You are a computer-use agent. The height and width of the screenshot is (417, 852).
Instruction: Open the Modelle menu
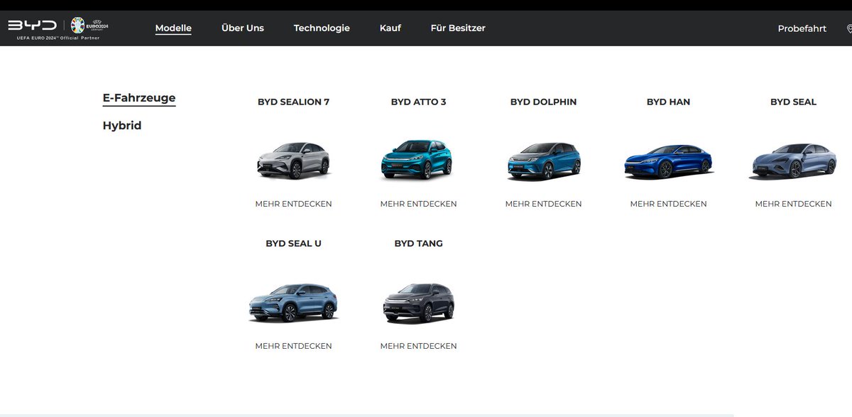173,28
